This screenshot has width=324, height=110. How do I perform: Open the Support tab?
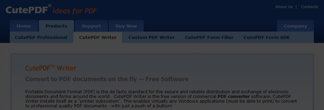click(x=91, y=26)
